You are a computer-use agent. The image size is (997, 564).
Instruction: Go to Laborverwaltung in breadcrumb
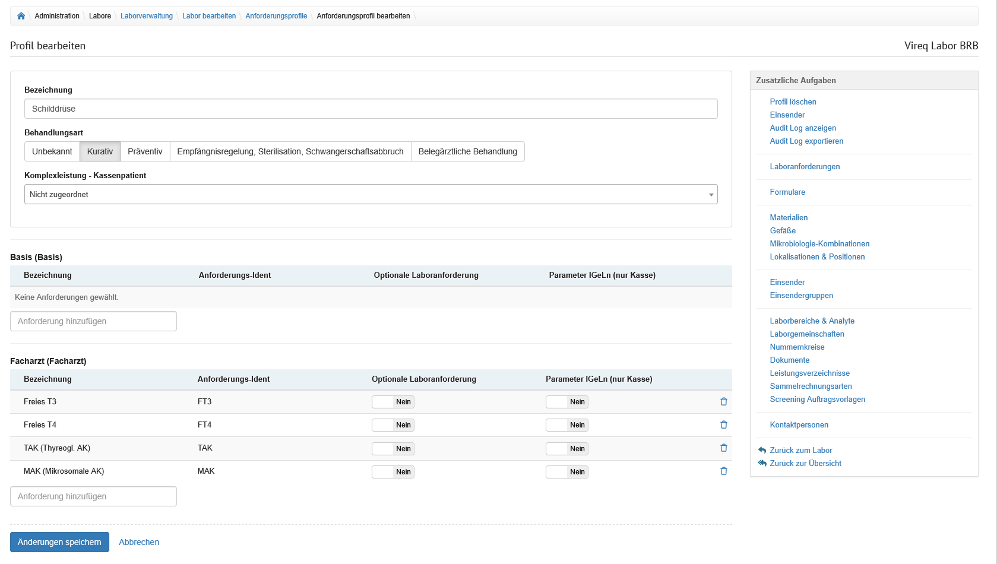[x=147, y=16]
